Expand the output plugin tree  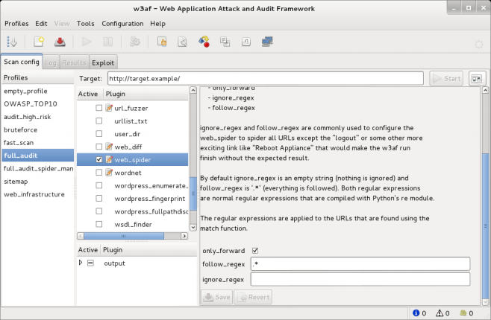pos(81,263)
